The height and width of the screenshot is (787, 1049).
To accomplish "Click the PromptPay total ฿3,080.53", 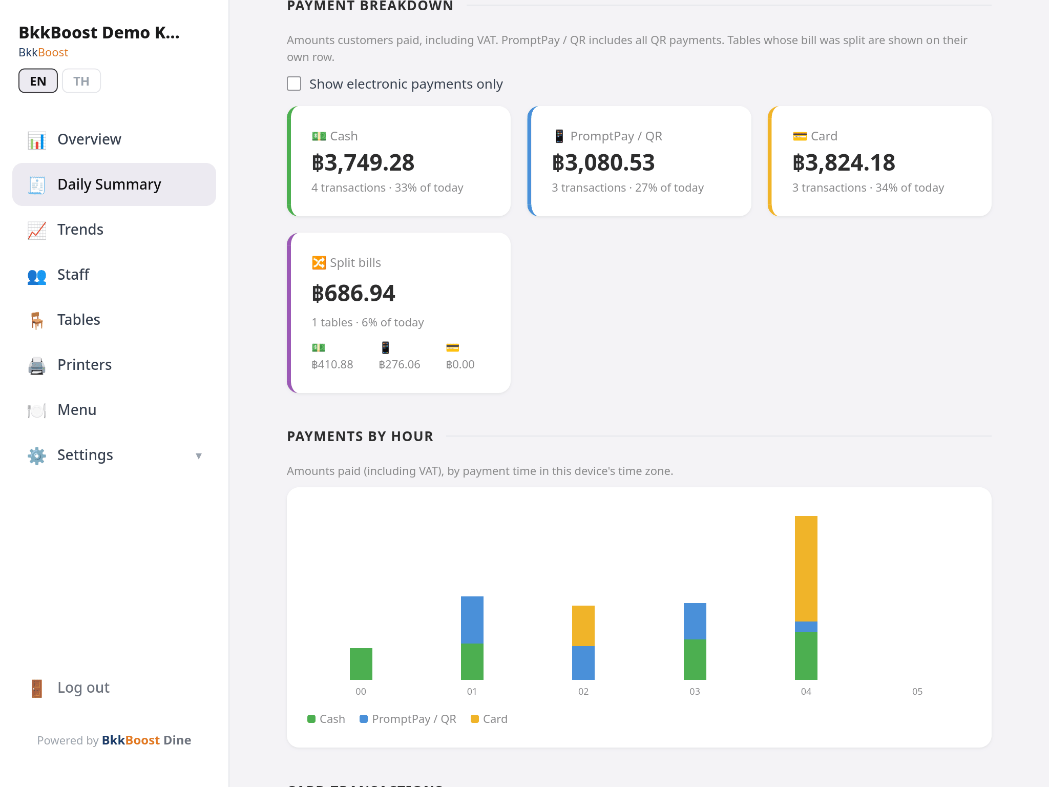I will tap(603, 162).
